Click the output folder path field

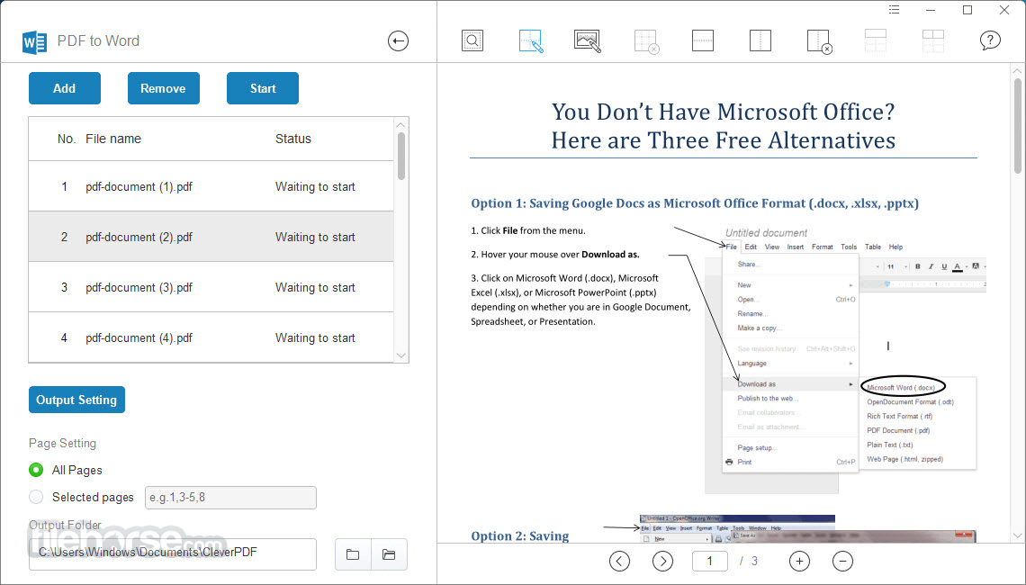click(x=173, y=554)
